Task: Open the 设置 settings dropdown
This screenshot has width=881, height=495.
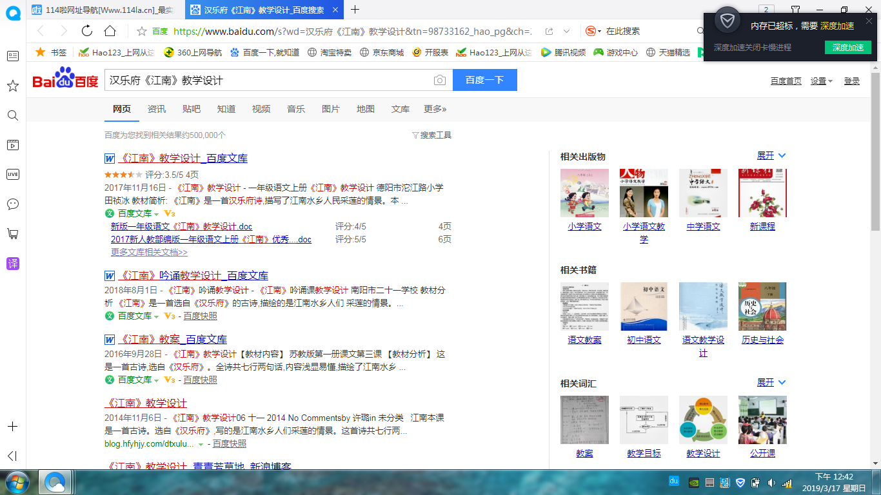Action: click(822, 81)
